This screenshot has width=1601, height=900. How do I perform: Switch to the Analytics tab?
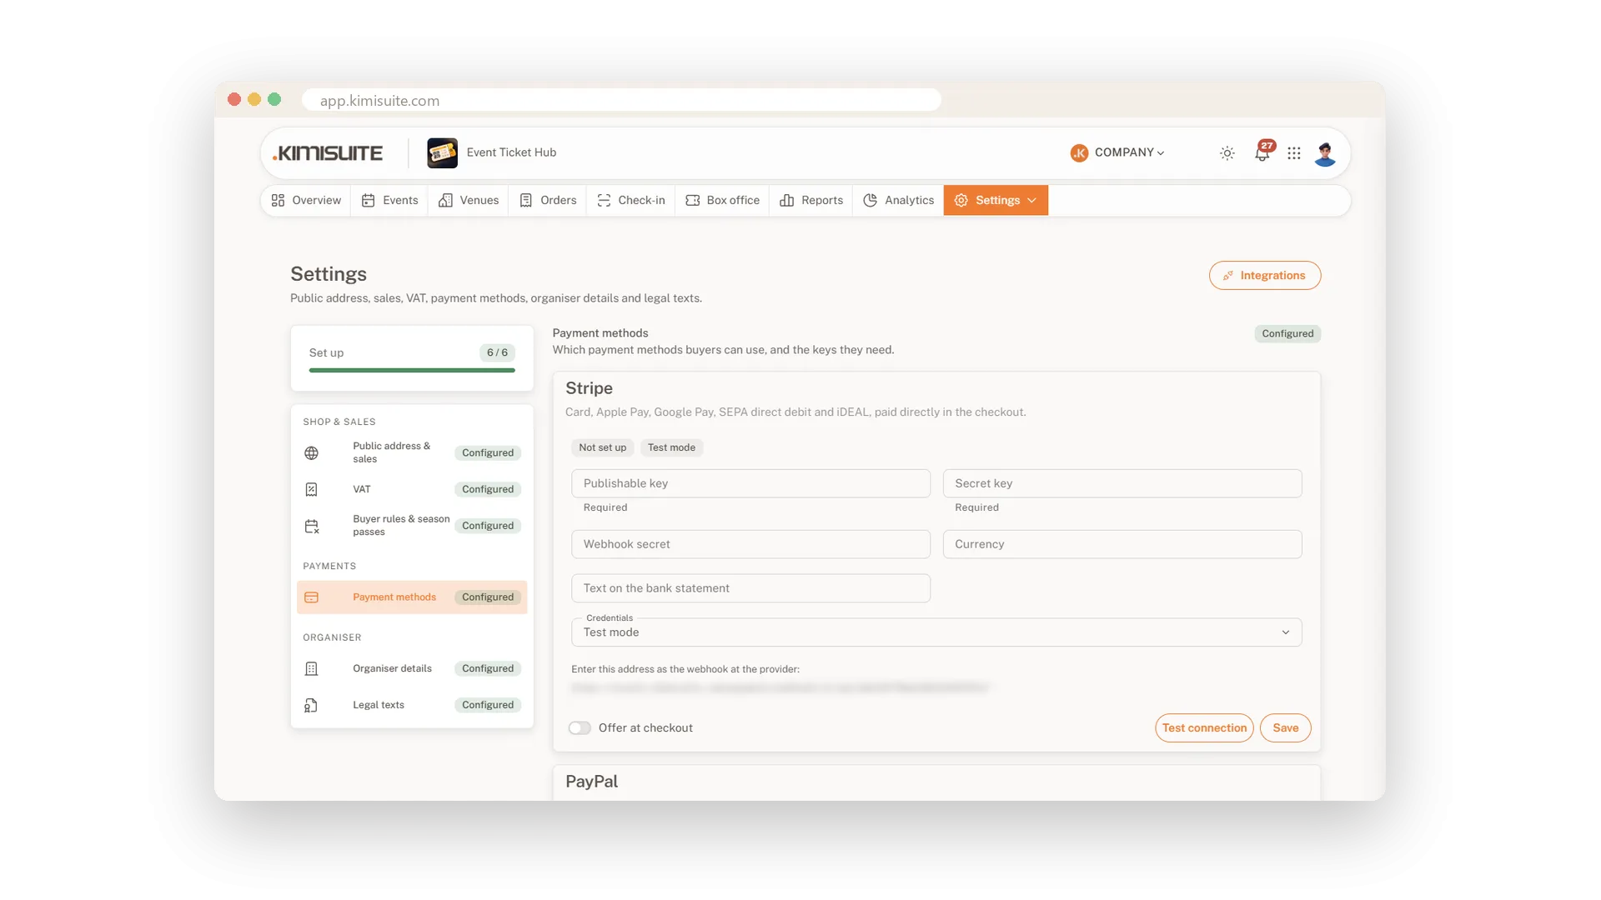(x=898, y=200)
